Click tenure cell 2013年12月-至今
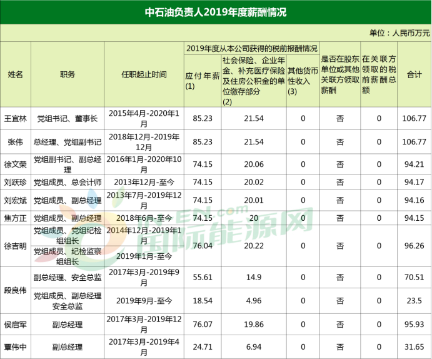Image resolution: width=432 pixels, height=359 pixels. (144, 182)
